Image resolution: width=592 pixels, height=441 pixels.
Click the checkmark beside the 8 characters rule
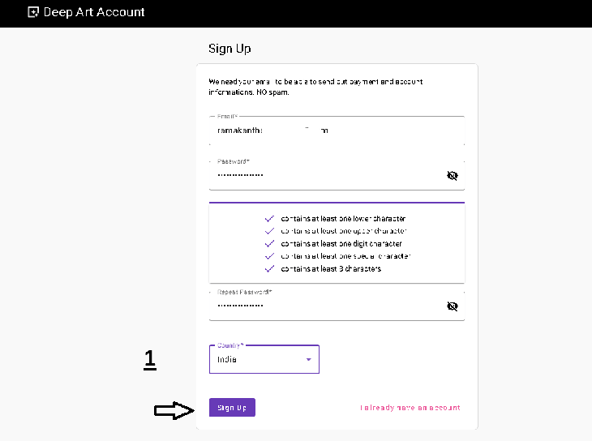(x=269, y=268)
